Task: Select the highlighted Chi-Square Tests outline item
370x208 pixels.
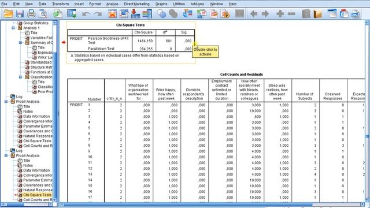Action: coord(37,195)
